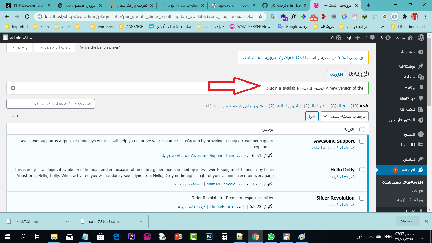This screenshot has width=432, height=243.
Task: Click Show all downloads button
Action: (x=408, y=221)
